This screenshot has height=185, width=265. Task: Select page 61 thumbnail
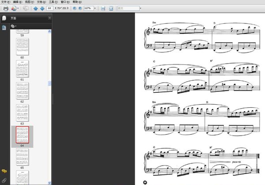click(x=23, y=69)
